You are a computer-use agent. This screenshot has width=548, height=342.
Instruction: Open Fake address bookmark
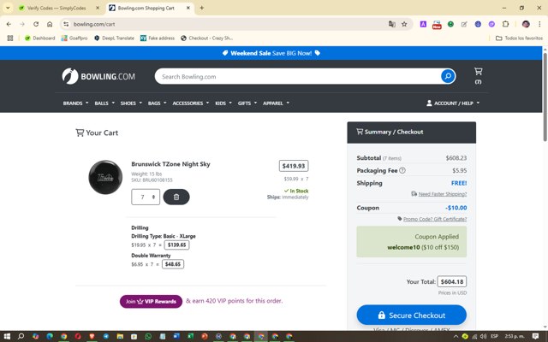tap(158, 38)
